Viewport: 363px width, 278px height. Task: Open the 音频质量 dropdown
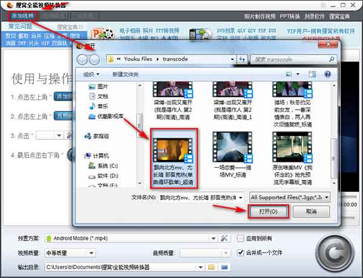tap(205, 253)
